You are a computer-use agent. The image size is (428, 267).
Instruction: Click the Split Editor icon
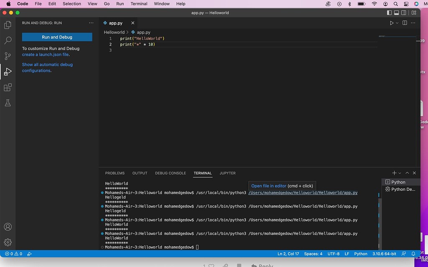tap(404, 23)
